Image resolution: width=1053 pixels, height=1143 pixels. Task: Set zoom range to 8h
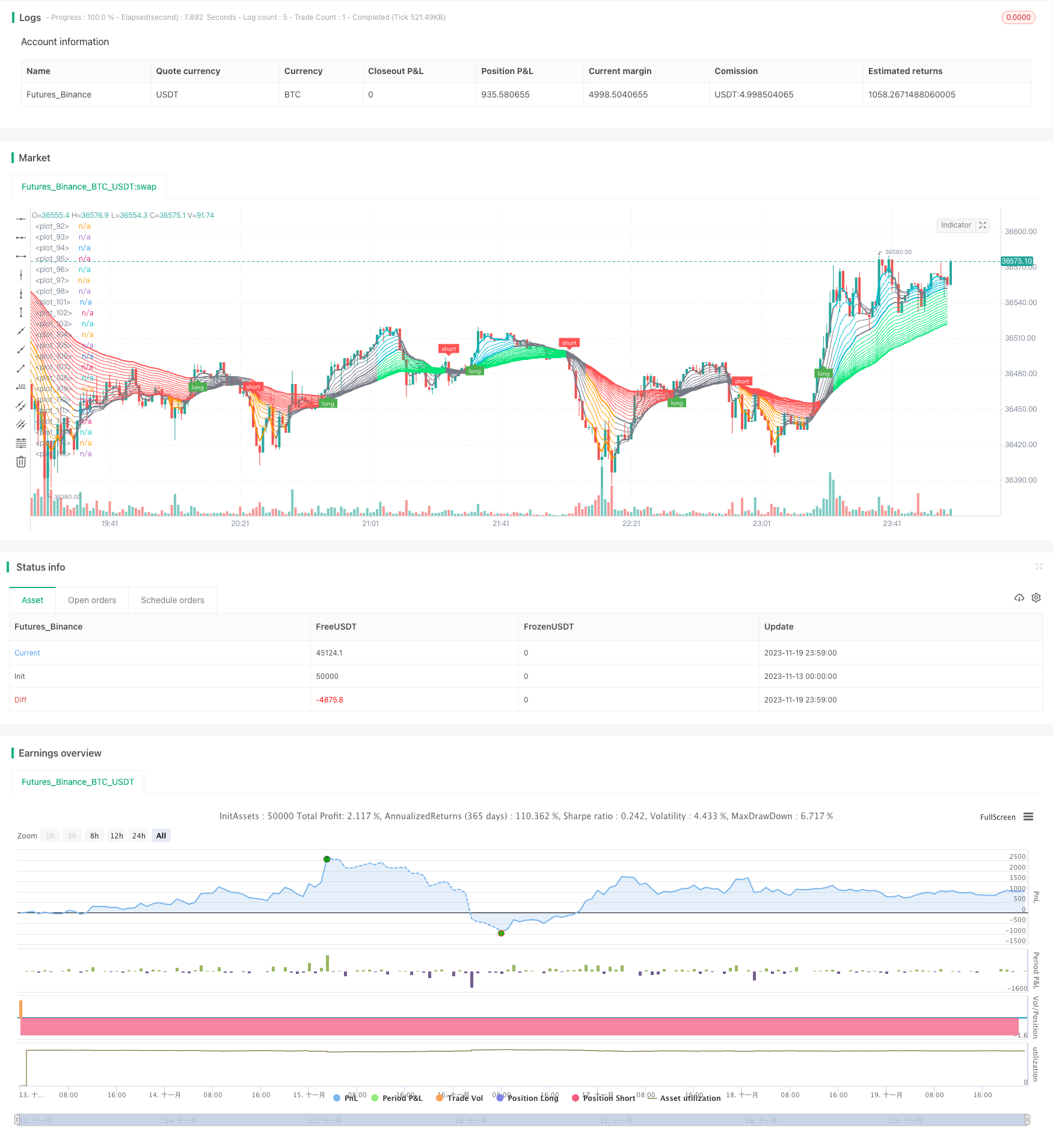pyautogui.click(x=94, y=835)
